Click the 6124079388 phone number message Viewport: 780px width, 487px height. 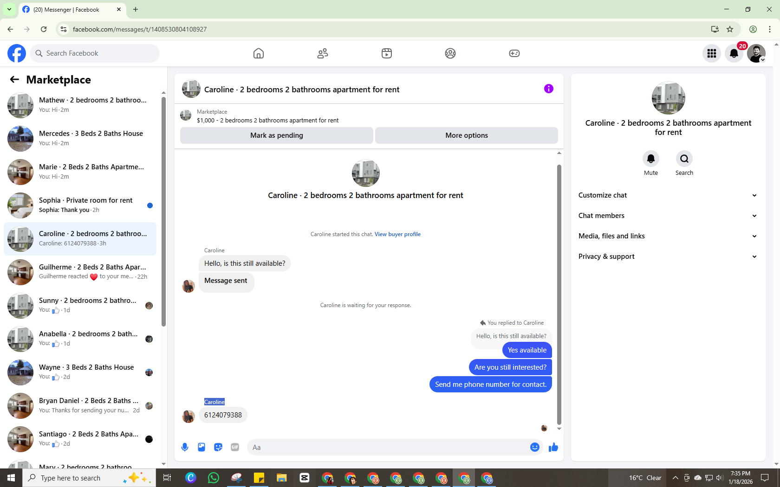tap(223, 415)
